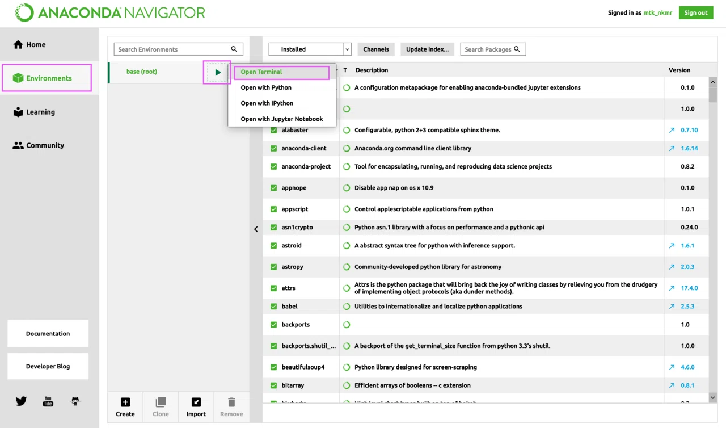The width and height of the screenshot is (726, 428).
Task: Click the Clone environment icon
Action: coord(161,402)
